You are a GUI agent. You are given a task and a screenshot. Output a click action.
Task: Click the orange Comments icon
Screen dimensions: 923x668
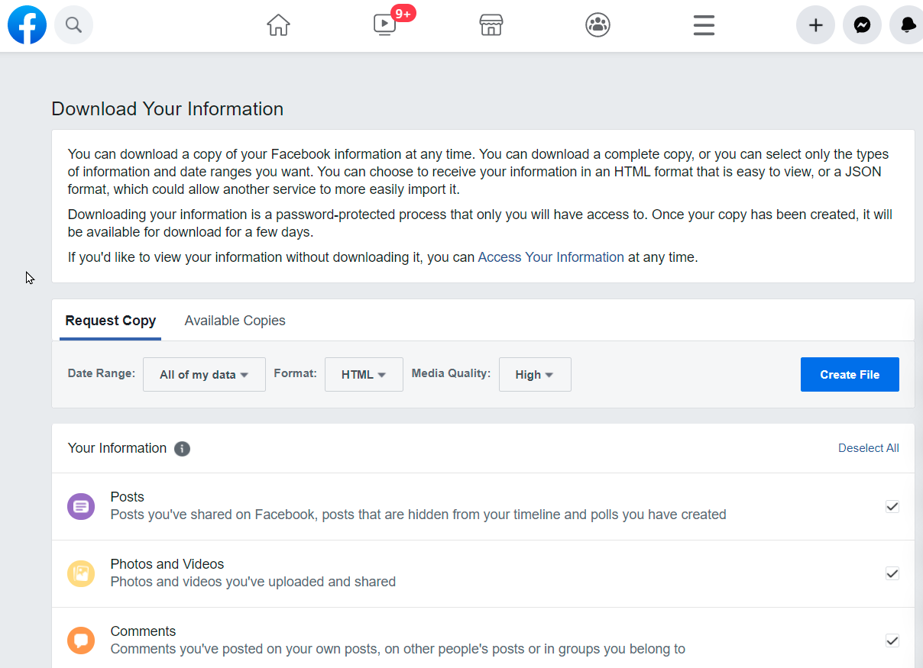[81, 641]
